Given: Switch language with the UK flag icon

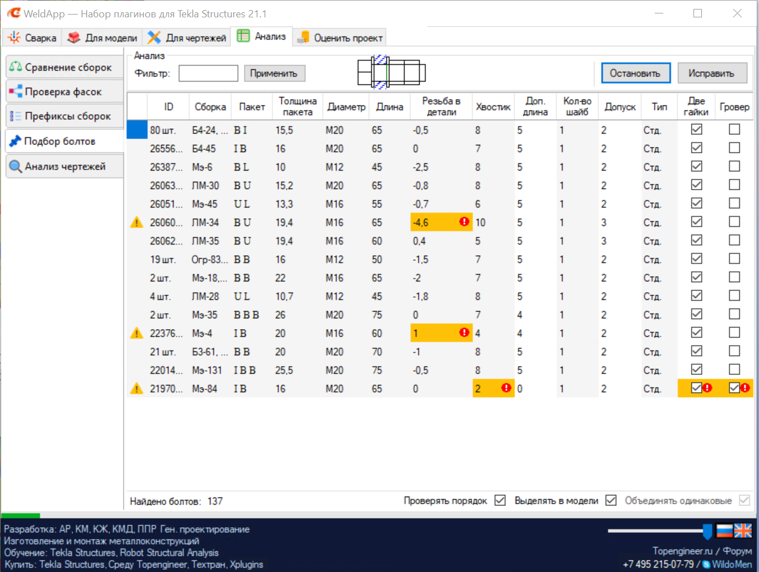Looking at the screenshot, I should [x=743, y=531].
